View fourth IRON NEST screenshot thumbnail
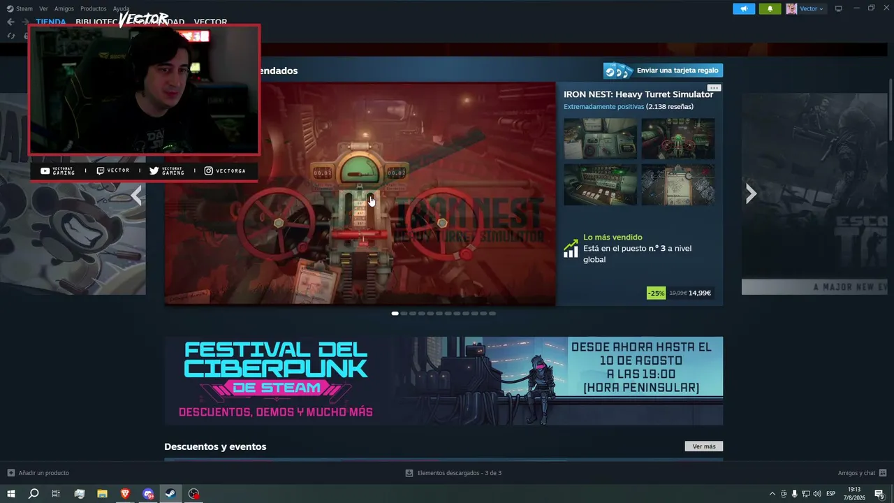894x503 pixels. pyautogui.click(x=678, y=184)
